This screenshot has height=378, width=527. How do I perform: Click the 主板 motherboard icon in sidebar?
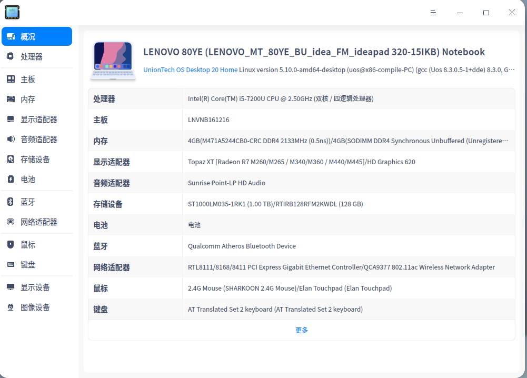tap(11, 79)
